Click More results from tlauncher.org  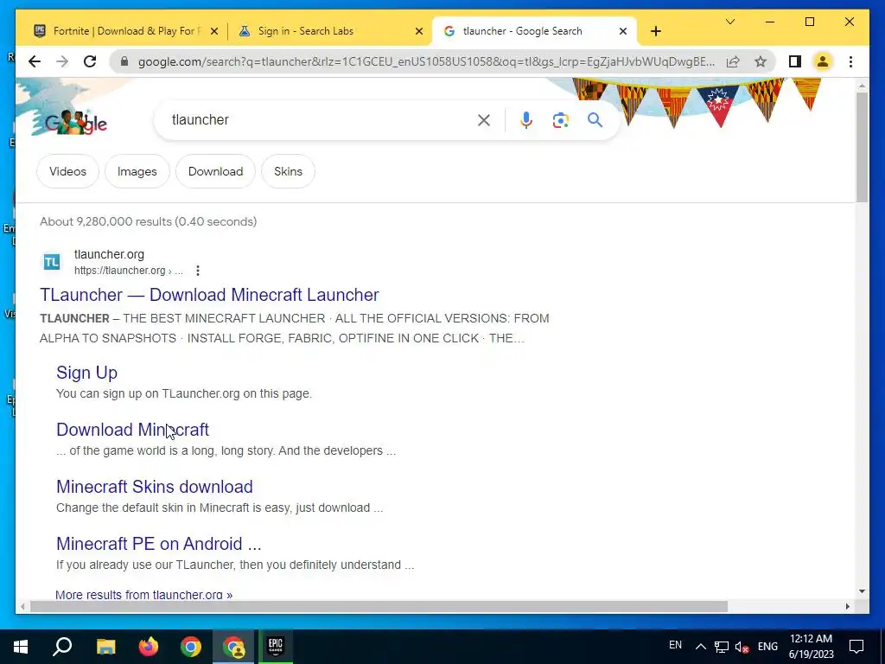(x=144, y=595)
